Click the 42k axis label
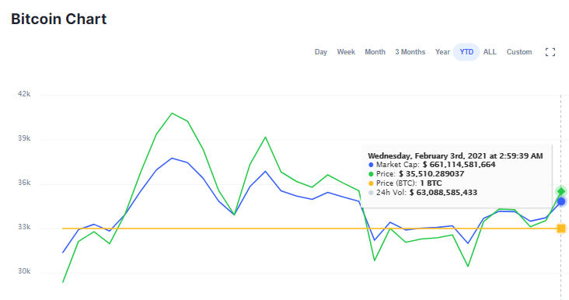This screenshot has height=300, width=569. click(24, 94)
